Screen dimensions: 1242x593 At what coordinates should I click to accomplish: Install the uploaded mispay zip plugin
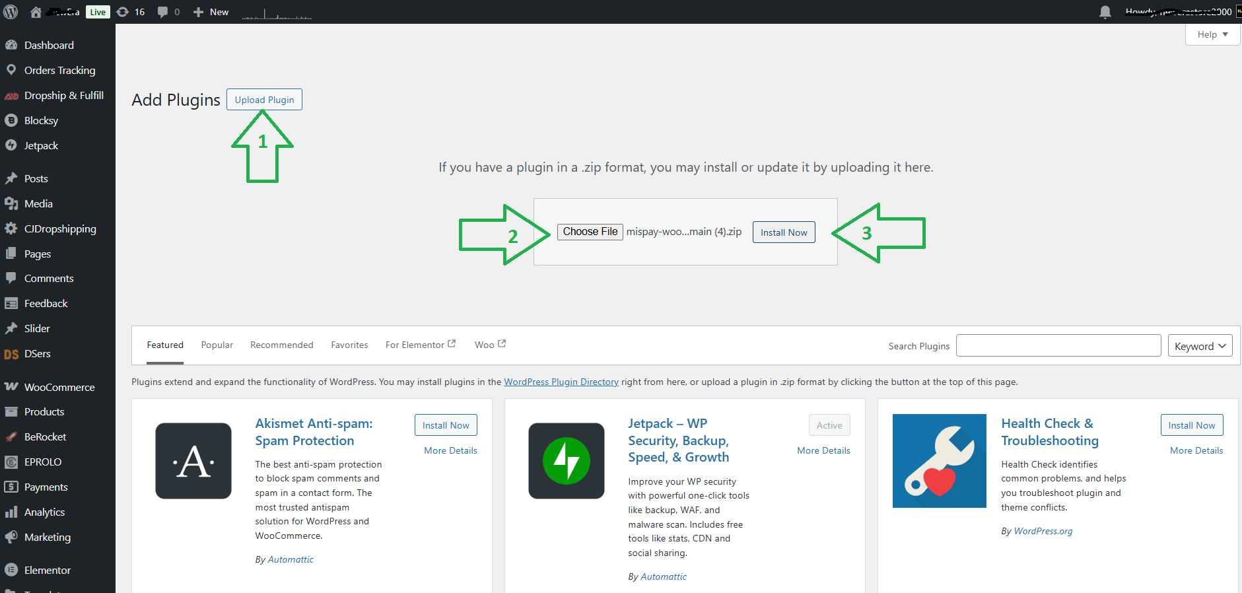pyautogui.click(x=784, y=232)
